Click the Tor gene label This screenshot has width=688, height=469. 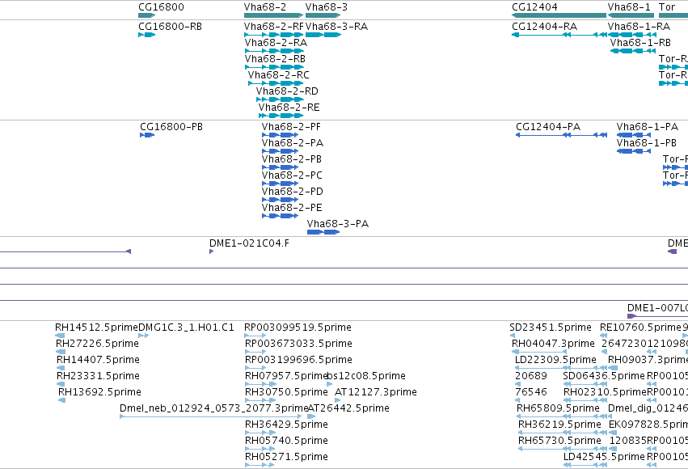click(666, 7)
